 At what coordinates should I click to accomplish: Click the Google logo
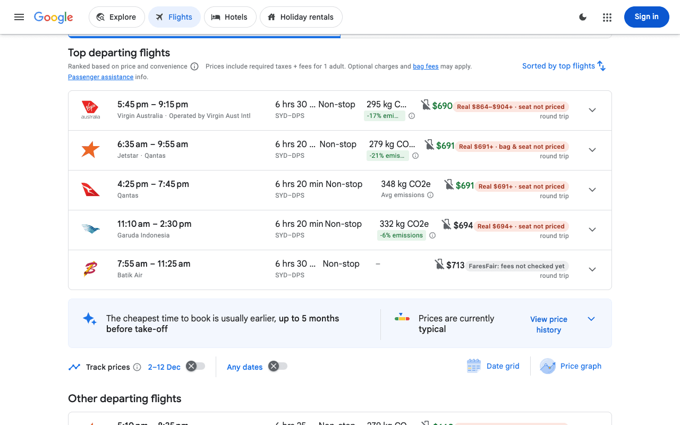point(54,17)
